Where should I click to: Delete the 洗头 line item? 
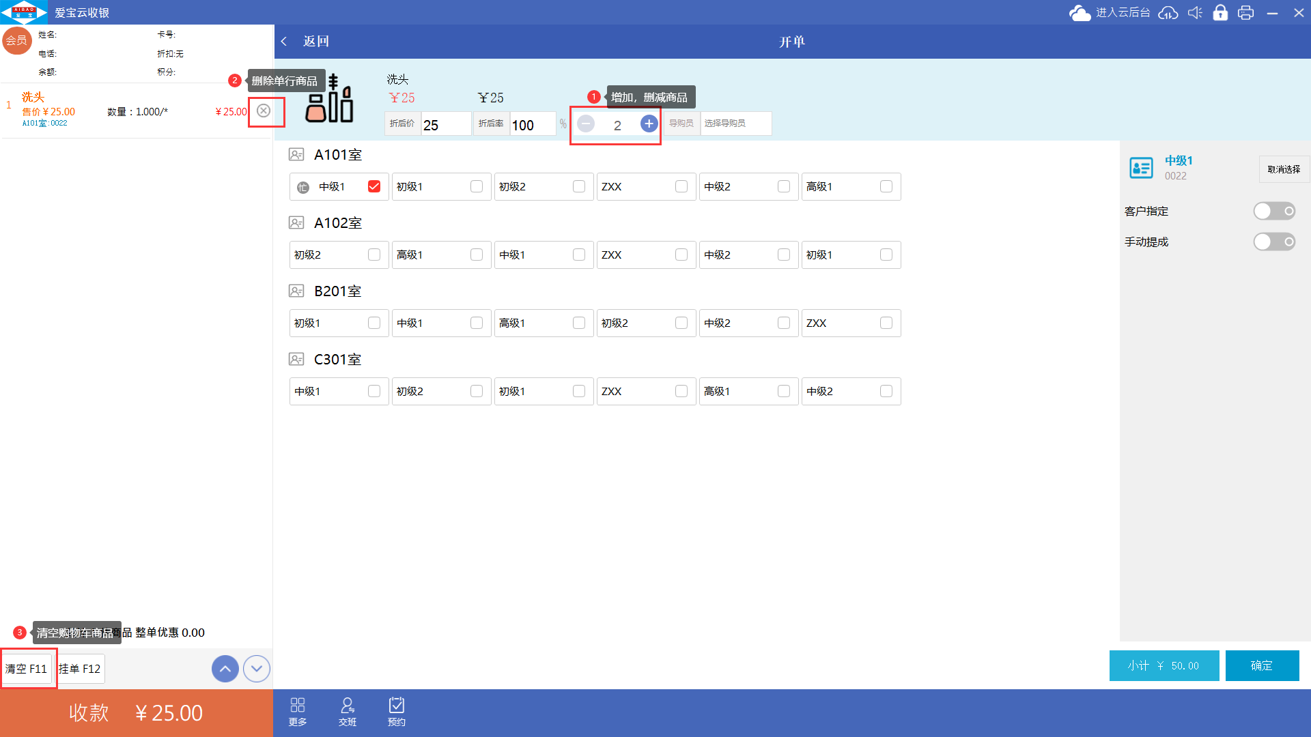point(264,111)
